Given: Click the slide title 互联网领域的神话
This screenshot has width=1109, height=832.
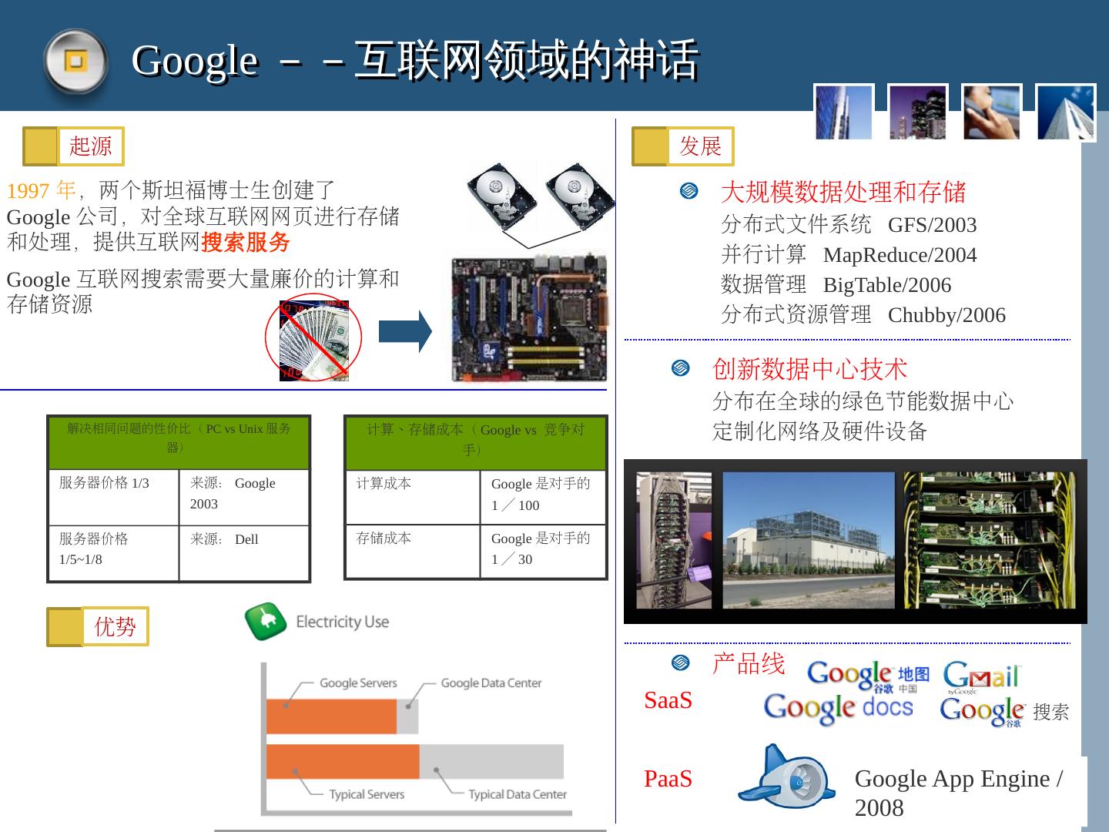Looking at the screenshot, I should tap(527, 60).
